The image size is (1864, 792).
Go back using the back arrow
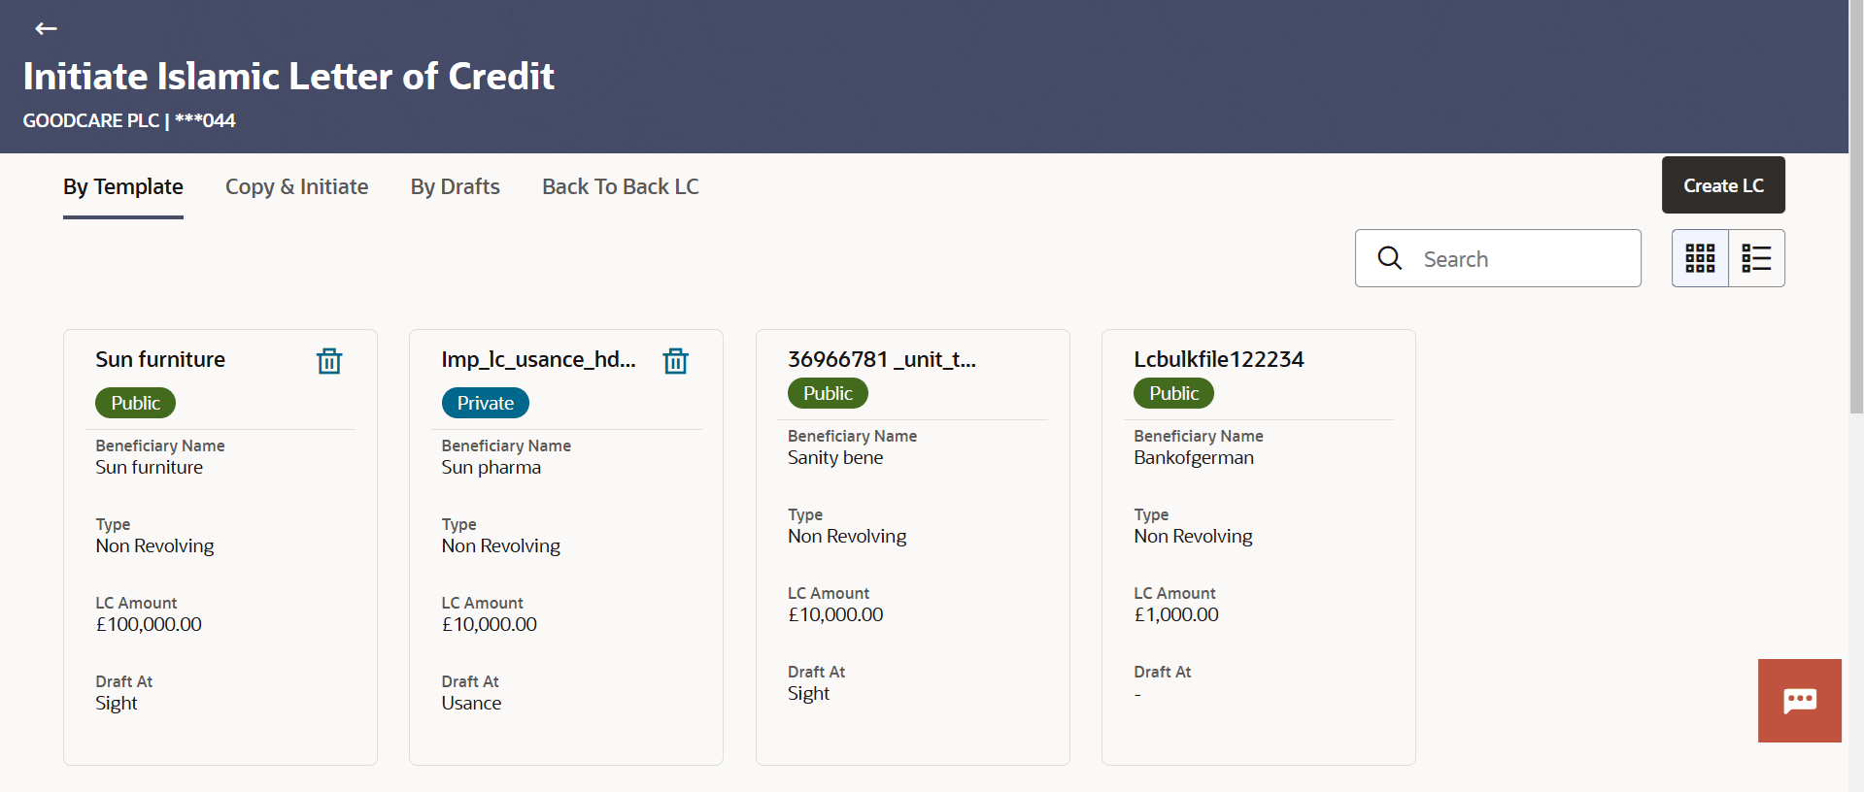46,29
